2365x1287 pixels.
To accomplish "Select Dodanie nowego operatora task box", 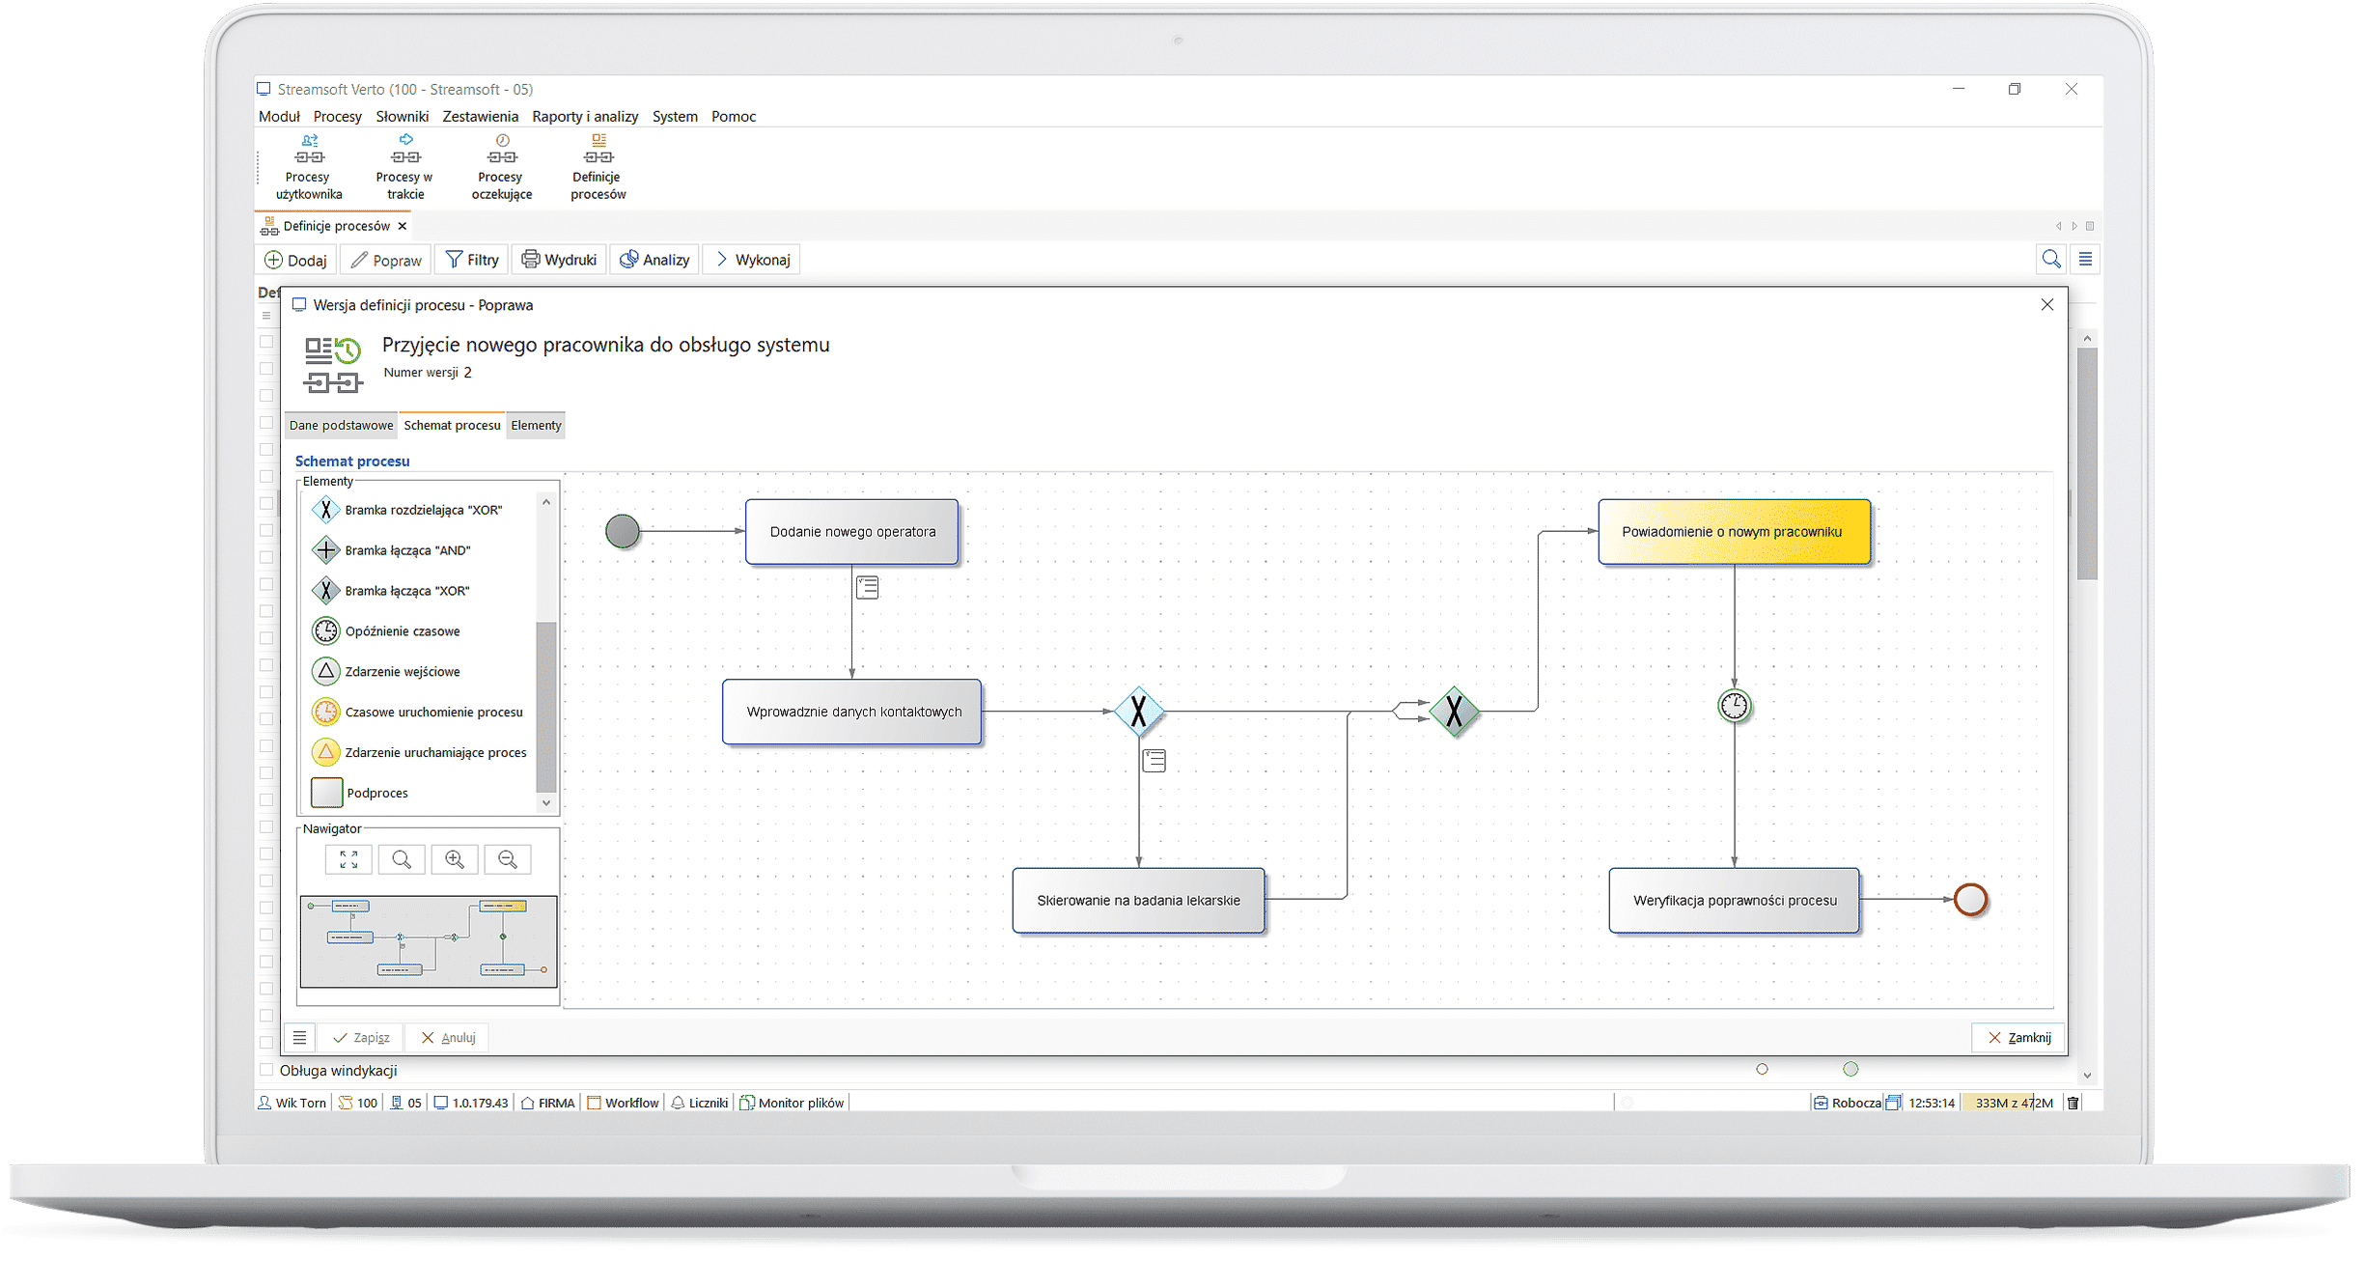I will point(852,532).
